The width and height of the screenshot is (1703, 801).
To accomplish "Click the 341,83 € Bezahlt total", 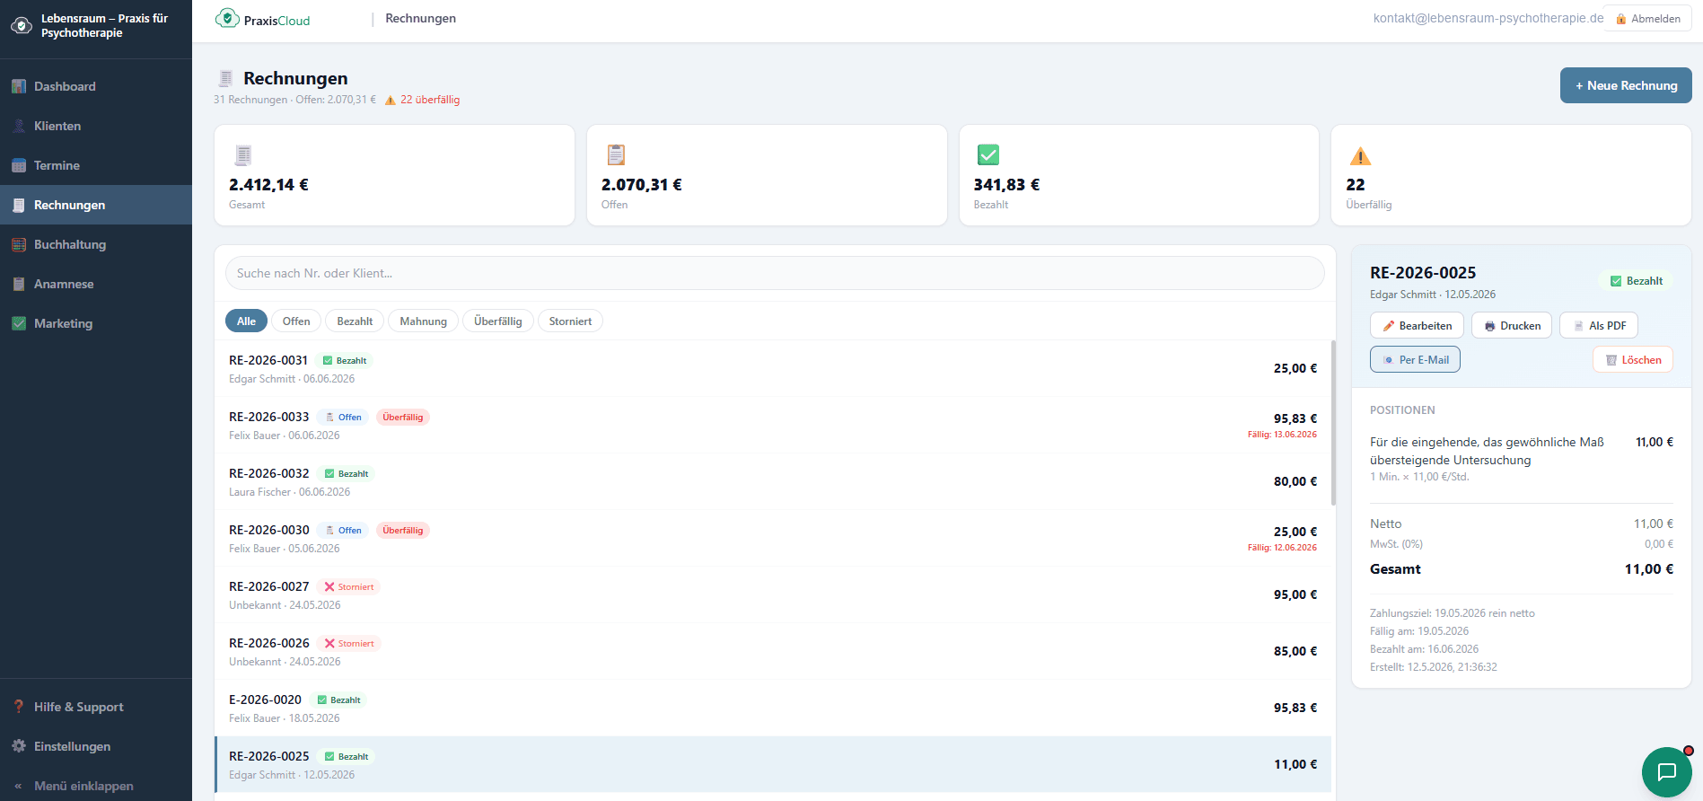I will click(x=1006, y=185).
